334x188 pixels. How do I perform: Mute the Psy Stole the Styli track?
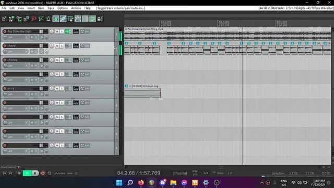(57, 31)
